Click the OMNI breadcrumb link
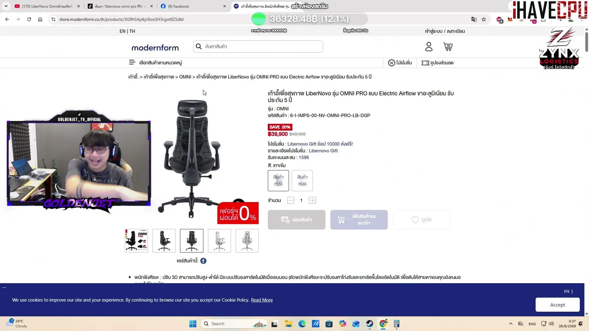The height and width of the screenshot is (331, 589). tap(185, 77)
